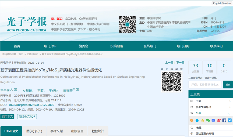Viewport: 233px width, 137px height.
Task: Share the article on Weibo
Action: pos(219,120)
